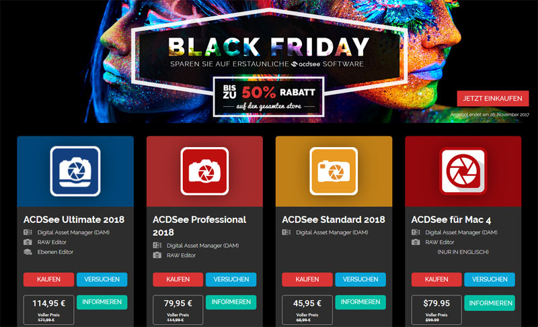
Task: Click the ACDSee Standard 2018 orange camera icon
Action: tap(334, 171)
